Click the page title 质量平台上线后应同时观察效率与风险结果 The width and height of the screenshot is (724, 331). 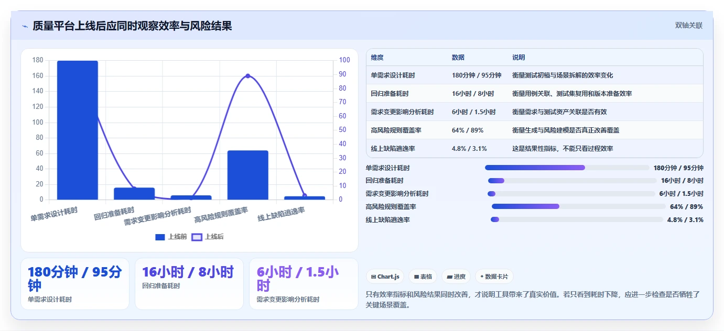(132, 26)
